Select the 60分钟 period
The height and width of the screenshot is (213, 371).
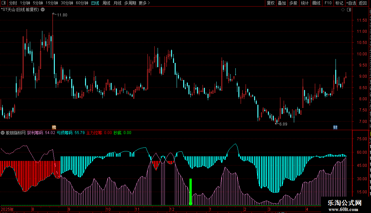coord(82,3)
